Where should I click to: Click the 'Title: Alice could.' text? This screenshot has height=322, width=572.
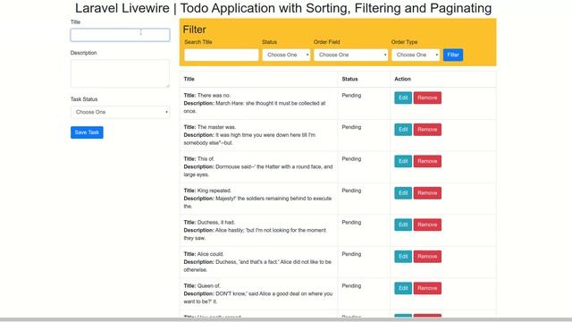tap(204, 254)
